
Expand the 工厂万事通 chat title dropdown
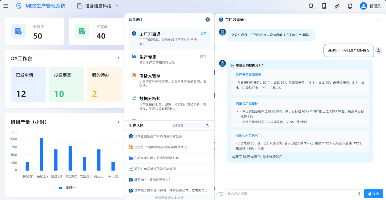246,20
